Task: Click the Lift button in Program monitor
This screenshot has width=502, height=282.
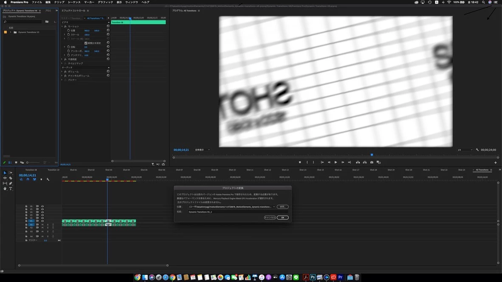Action: click(x=358, y=162)
